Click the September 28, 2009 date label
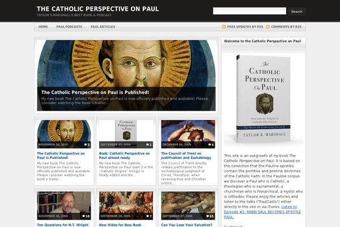The width and height of the screenshot is (340, 227). (116, 216)
